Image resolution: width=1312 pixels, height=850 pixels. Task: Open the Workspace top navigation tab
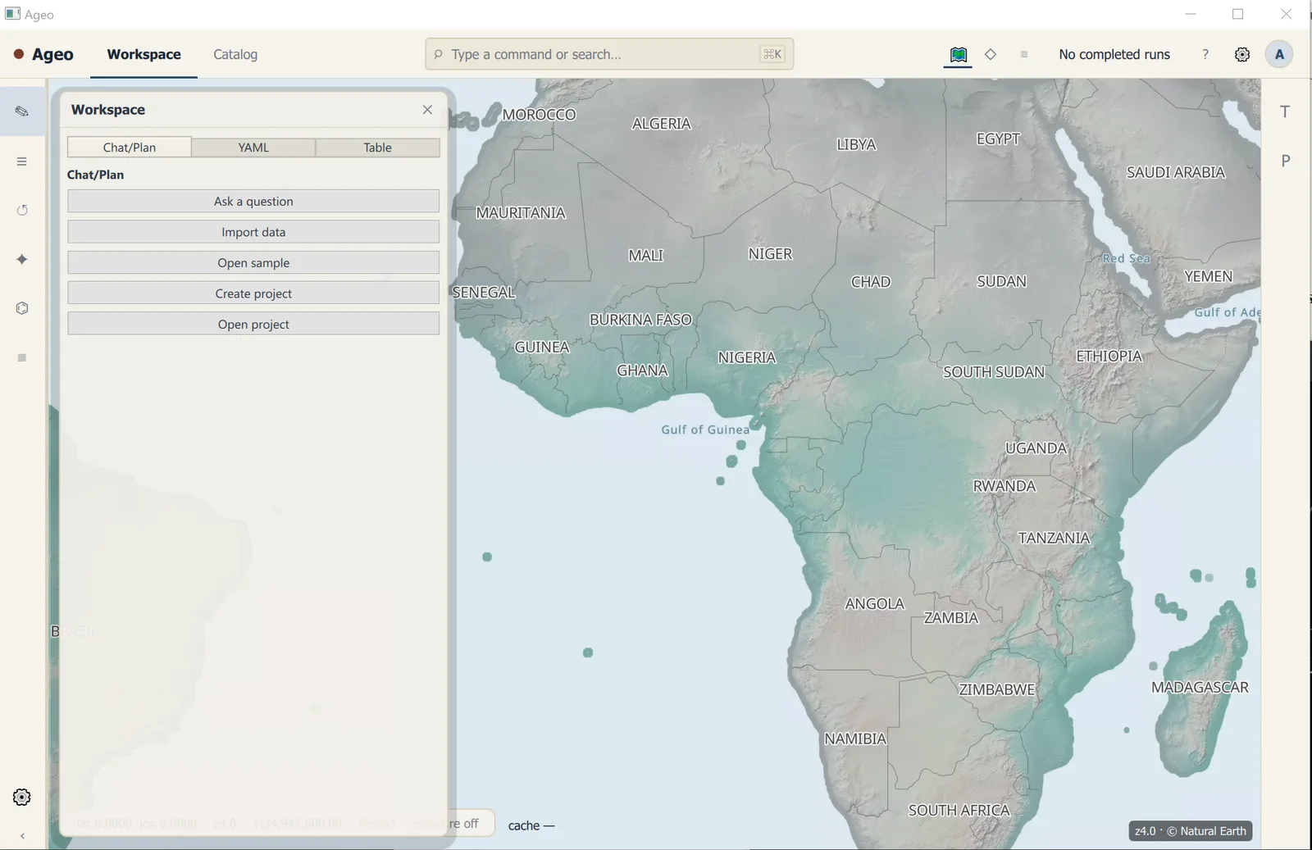coord(143,54)
